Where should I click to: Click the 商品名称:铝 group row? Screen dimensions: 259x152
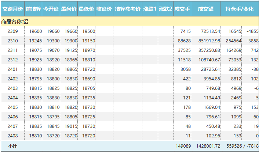click(15, 22)
